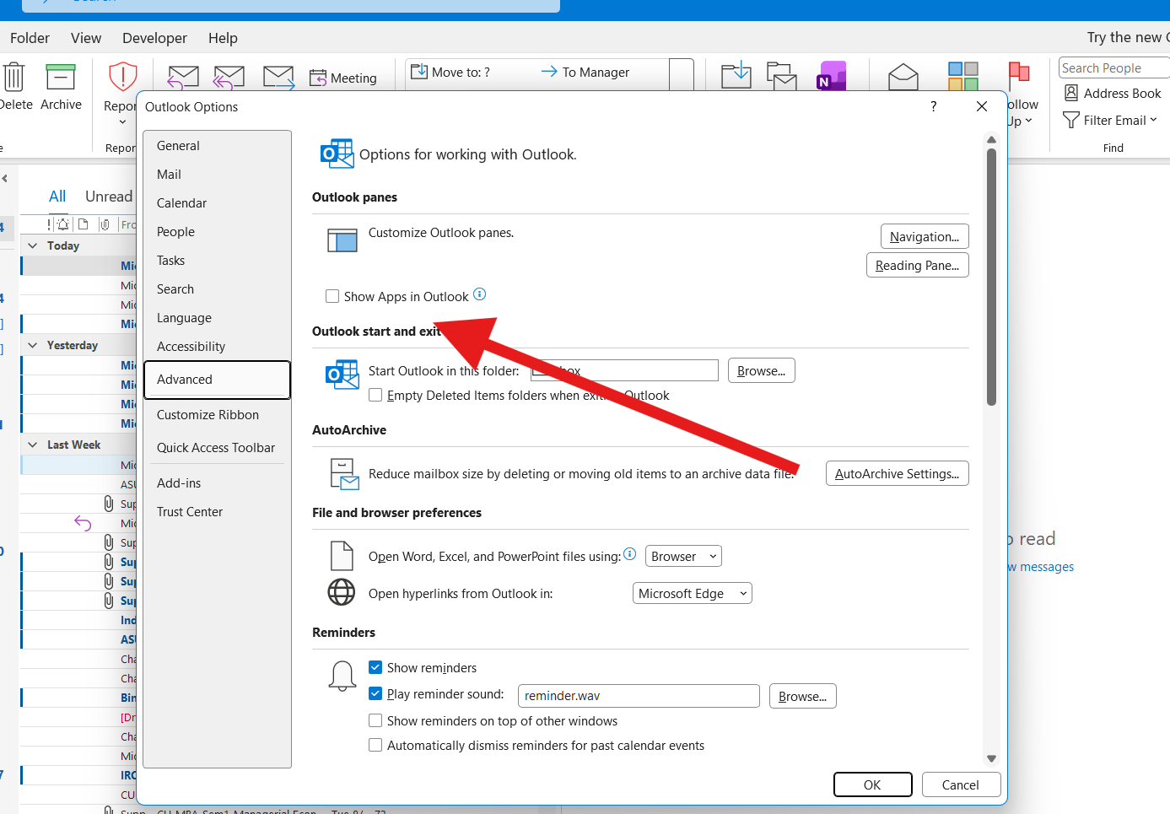Check Automatically dismiss reminders for past events
Viewport: 1170px width, 814px height.
pyautogui.click(x=375, y=745)
